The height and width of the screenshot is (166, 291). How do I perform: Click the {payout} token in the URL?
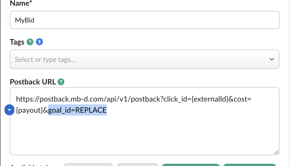point(30,110)
